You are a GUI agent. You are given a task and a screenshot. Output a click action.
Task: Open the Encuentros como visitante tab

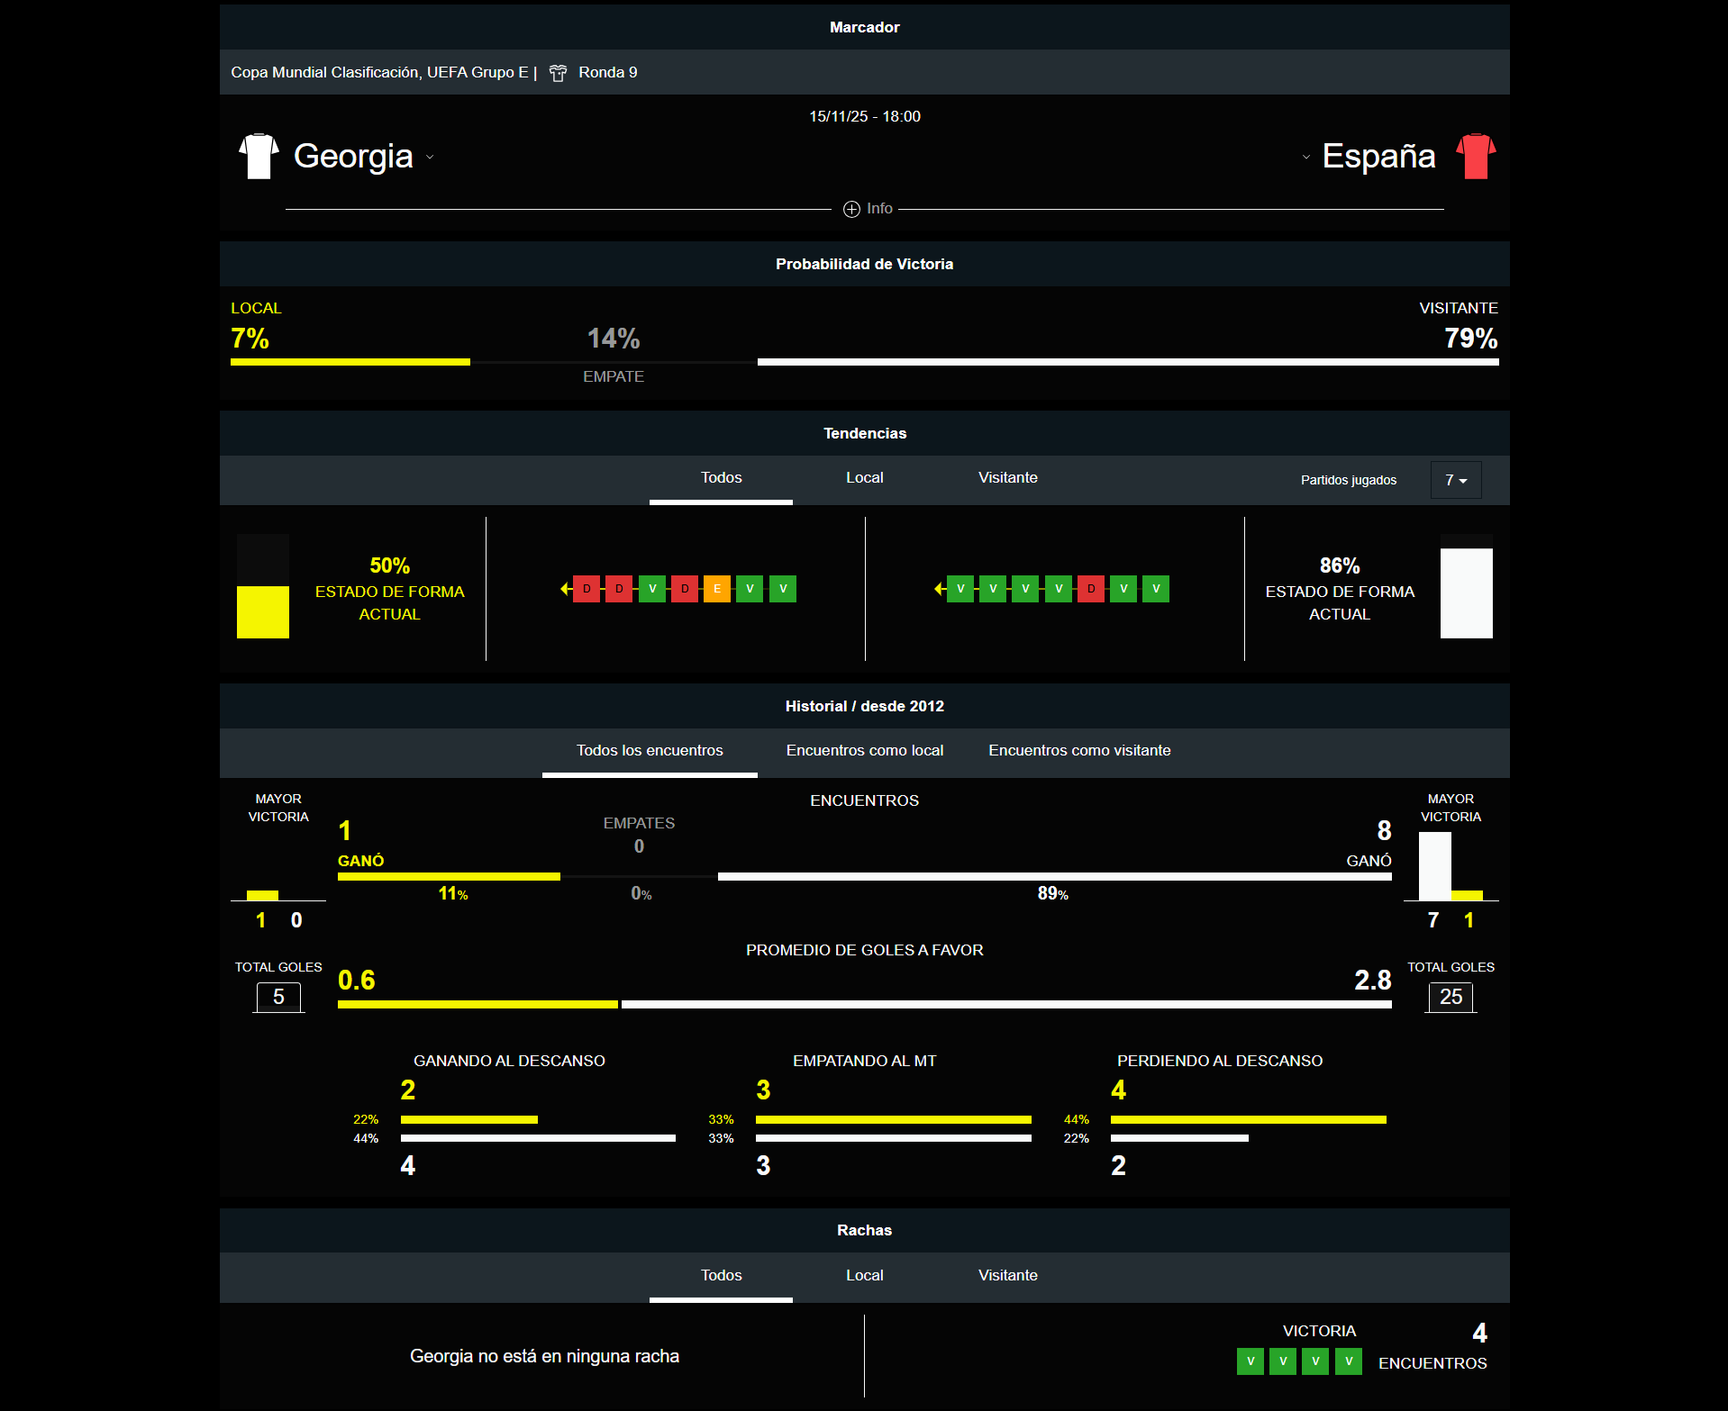click(1078, 751)
